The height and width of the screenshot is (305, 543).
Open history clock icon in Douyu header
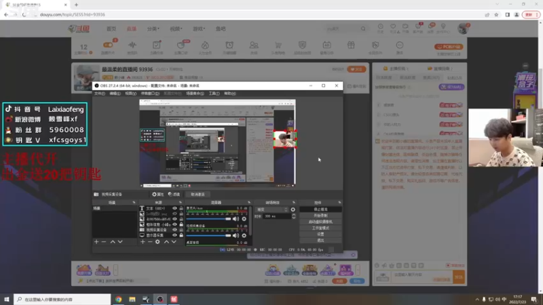380,26
